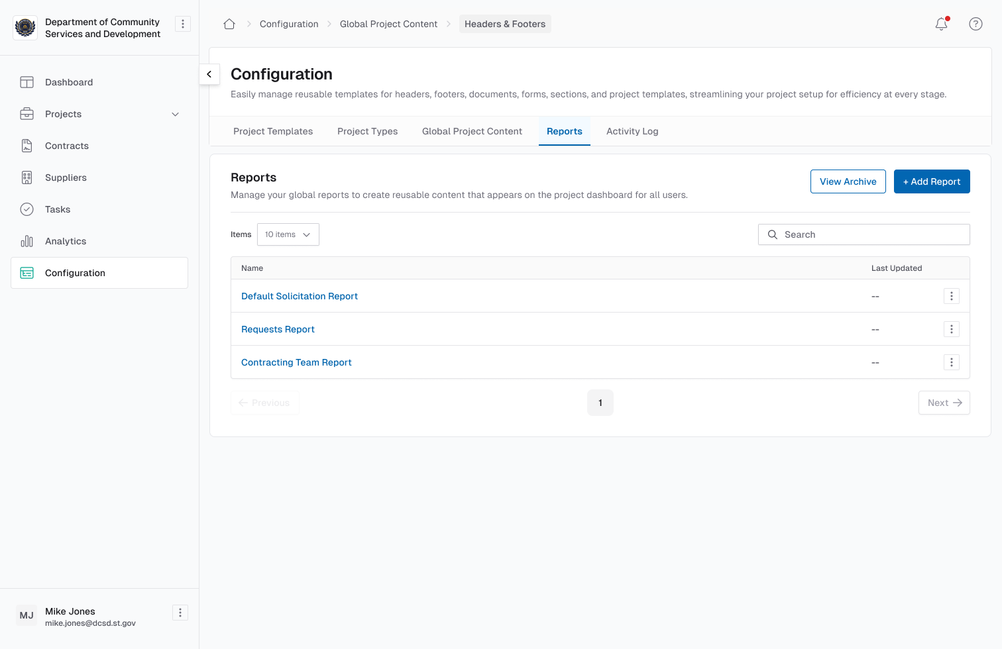
Task: Open the Project Templates tab
Action: point(272,131)
